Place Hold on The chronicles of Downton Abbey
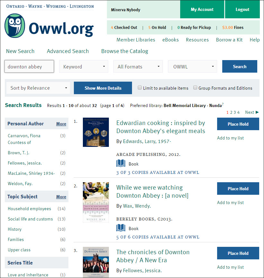 click(x=238, y=253)
